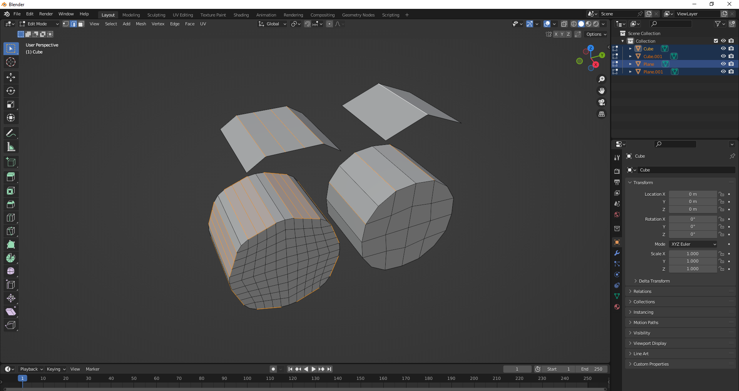
Task: Switch to the Sculpting workspace tab
Action: [156, 15]
